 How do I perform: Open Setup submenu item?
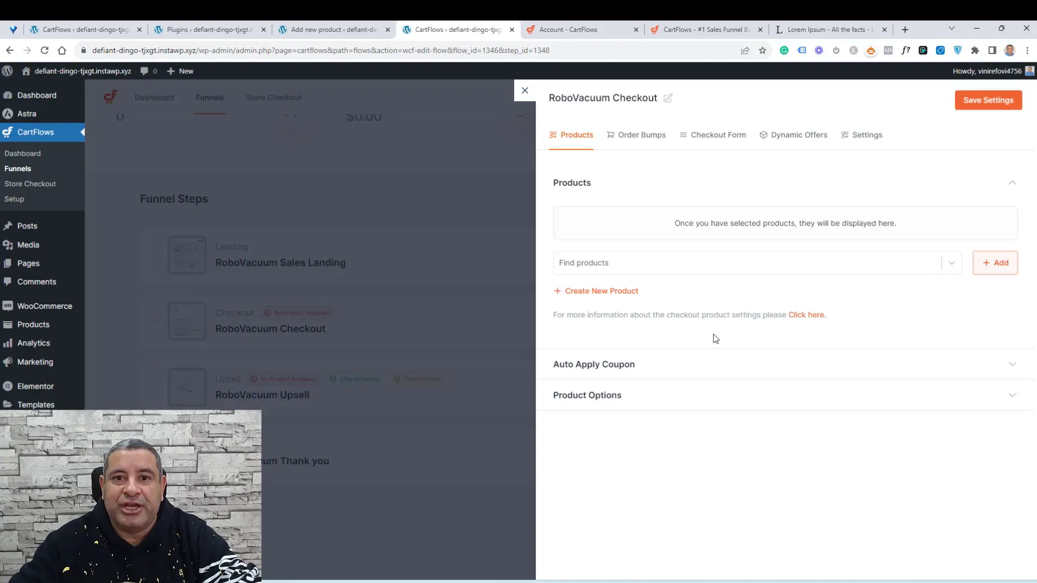(x=14, y=199)
